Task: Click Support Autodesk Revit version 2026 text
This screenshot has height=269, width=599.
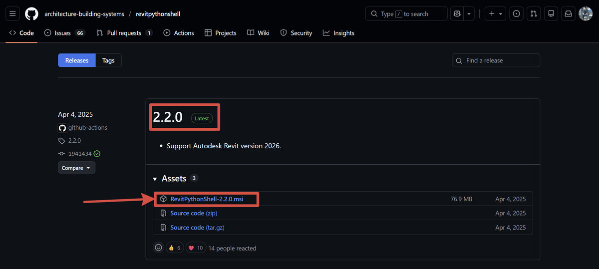Action: (x=224, y=146)
